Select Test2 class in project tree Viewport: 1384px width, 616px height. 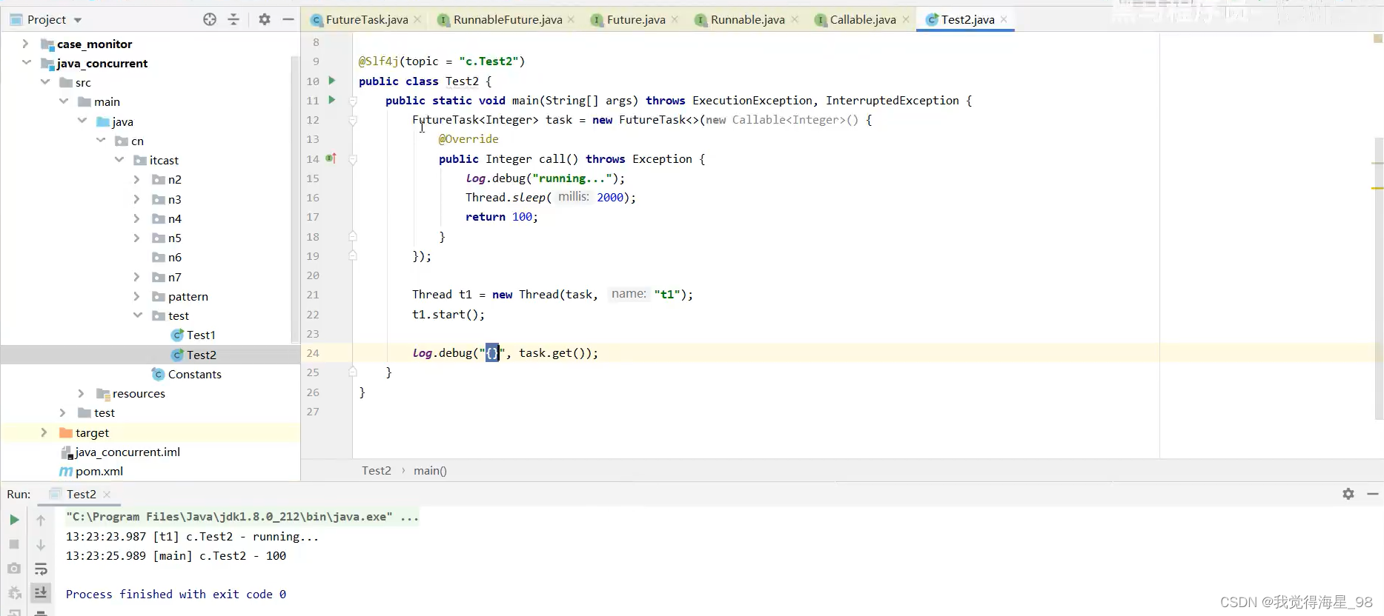[x=193, y=355]
